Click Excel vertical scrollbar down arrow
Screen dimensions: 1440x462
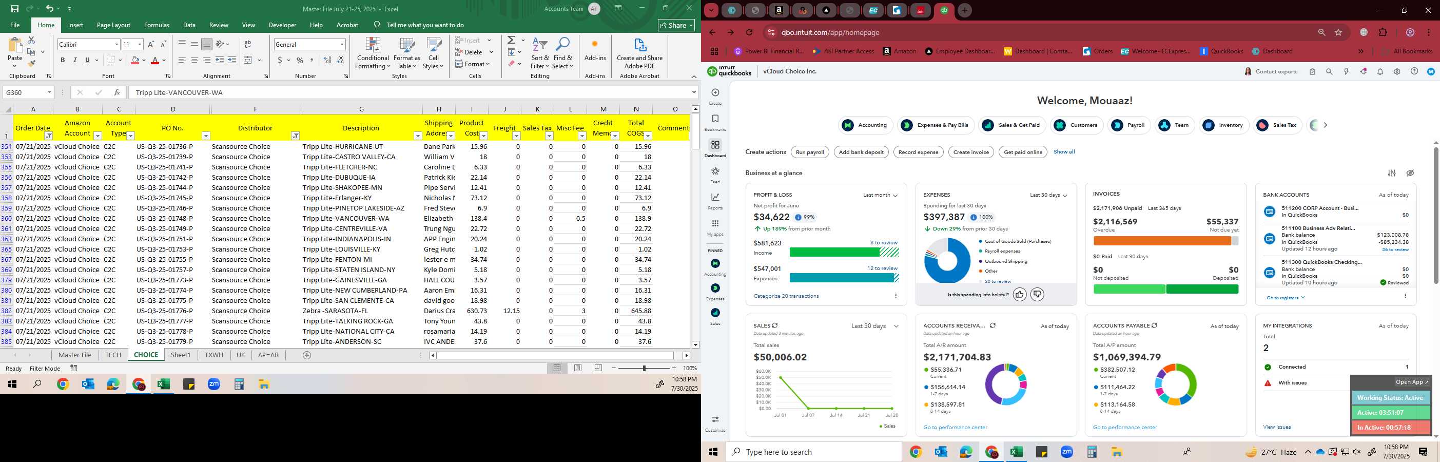click(x=695, y=345)
